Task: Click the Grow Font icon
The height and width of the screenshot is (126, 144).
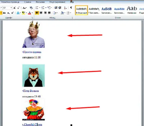Action: click(15, 8)
